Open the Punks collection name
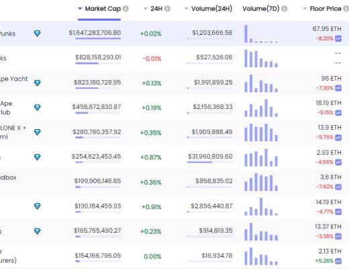The height and width of the screenshot is (269, 349). click(x=7, y=34)
